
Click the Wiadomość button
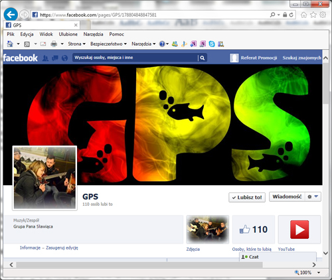coord(287,196)
